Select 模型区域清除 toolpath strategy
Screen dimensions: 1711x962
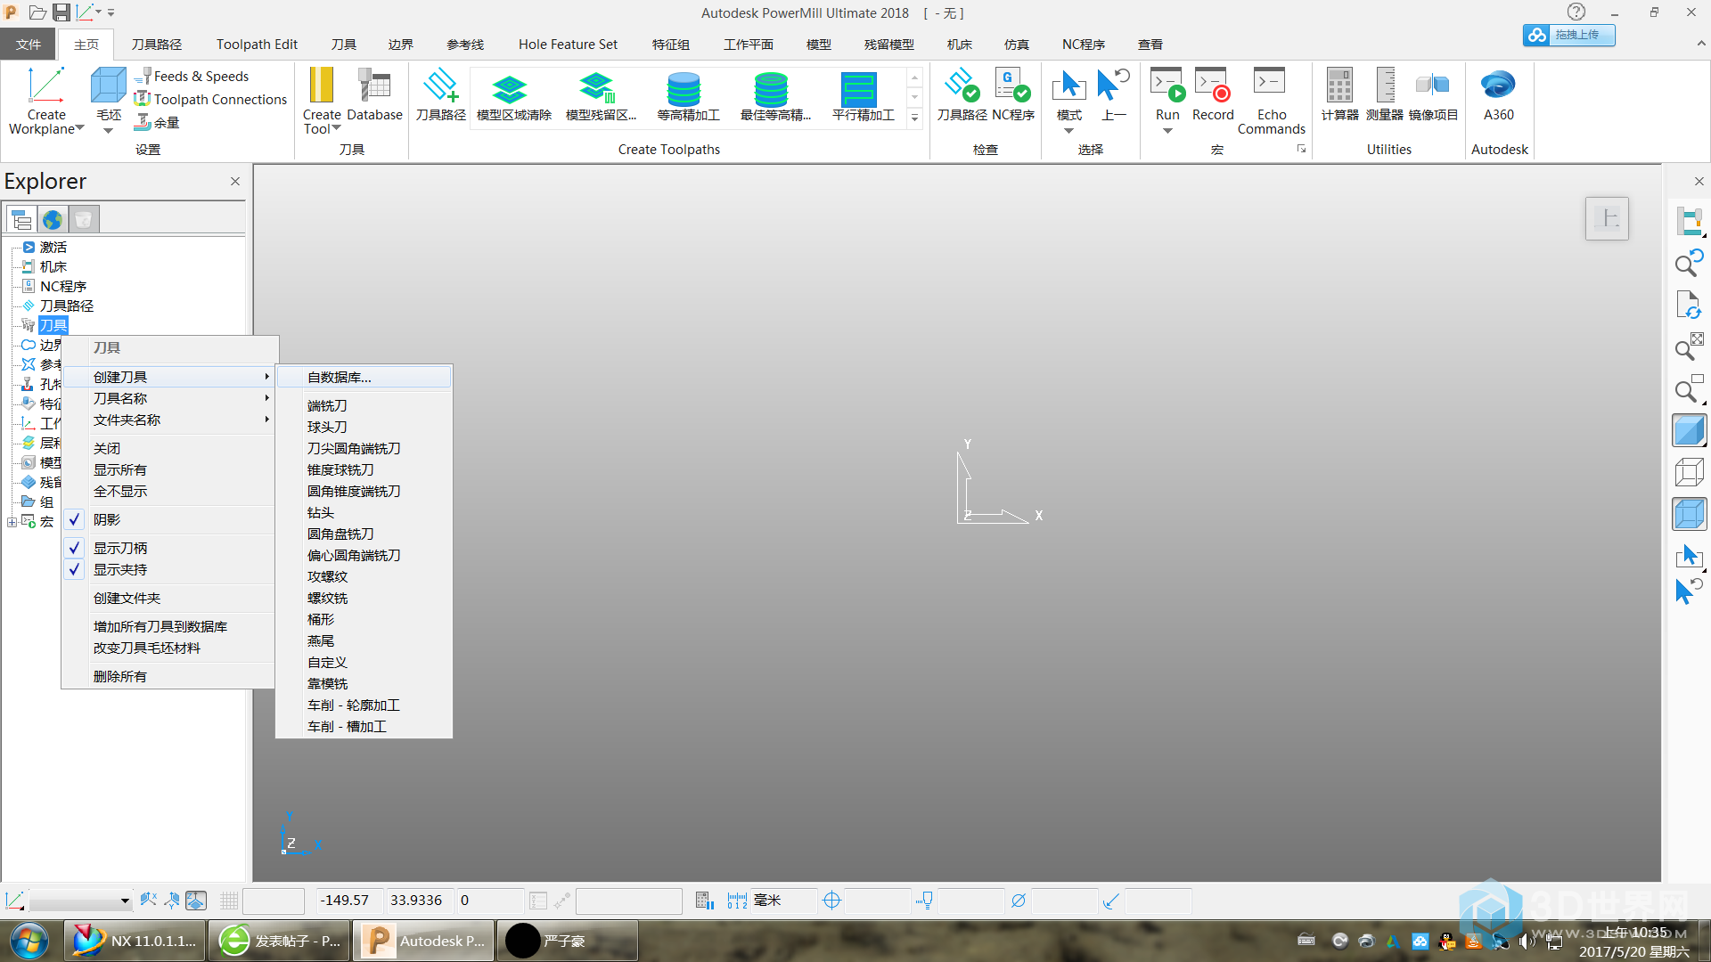pyautogui.click(x=513, y=96)
